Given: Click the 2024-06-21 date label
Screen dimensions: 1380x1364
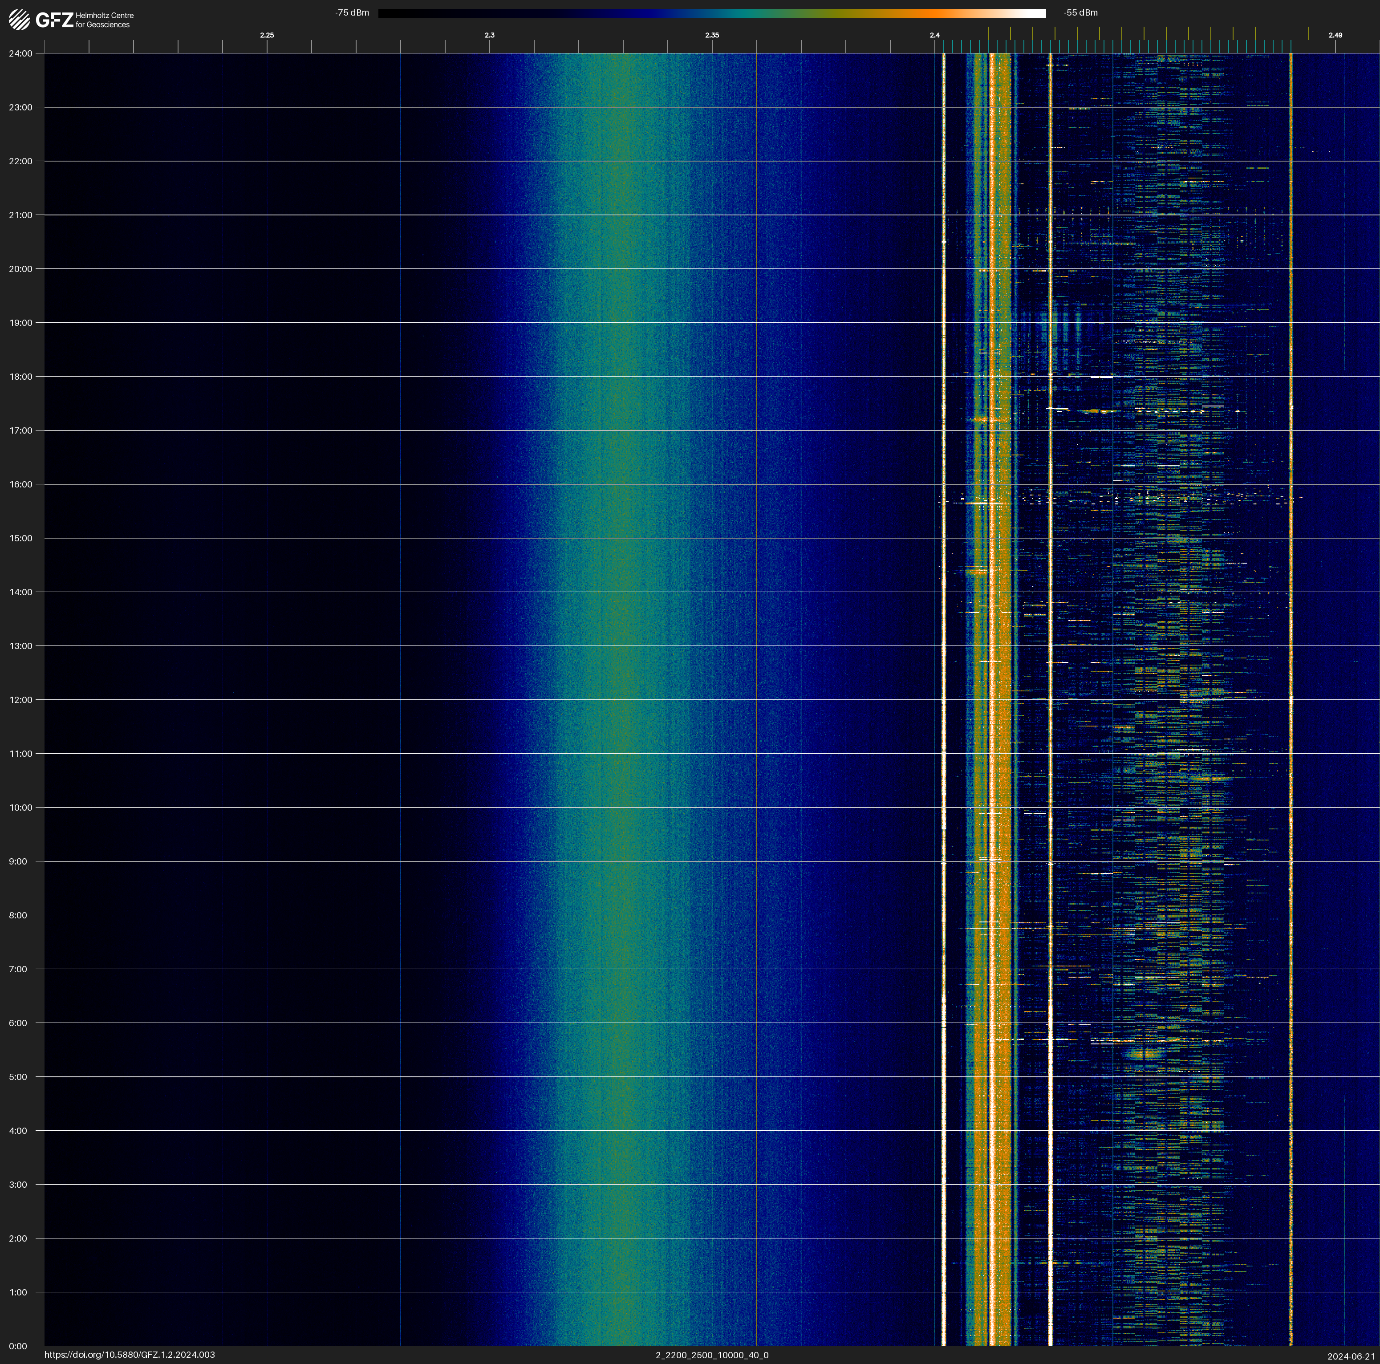Looking at the screenshot, I should coord(1351,1356).
